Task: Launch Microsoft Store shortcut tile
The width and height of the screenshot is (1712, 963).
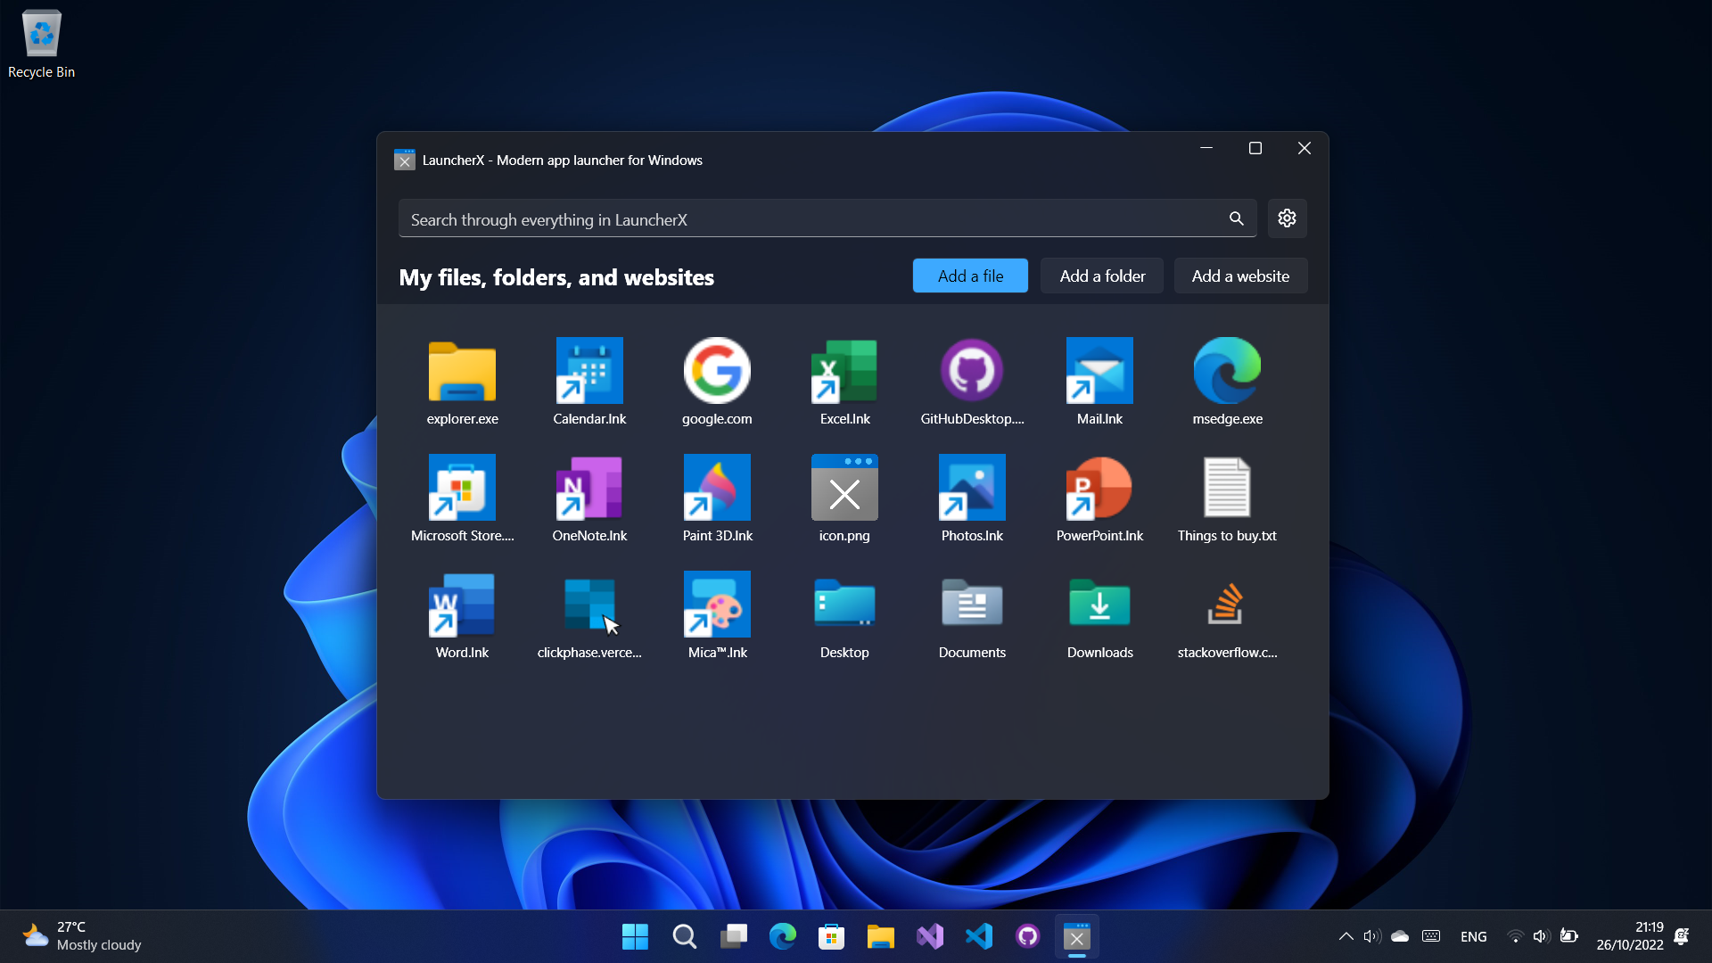Action: click(462, 499)
